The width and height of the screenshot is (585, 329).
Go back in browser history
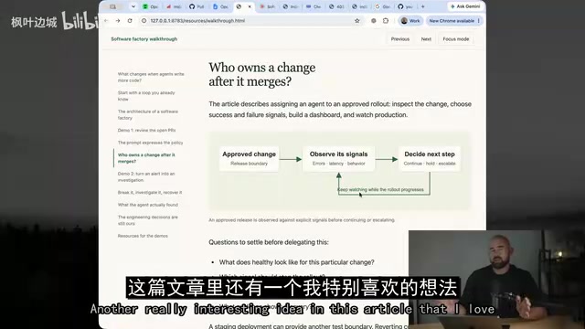[106, 21]
